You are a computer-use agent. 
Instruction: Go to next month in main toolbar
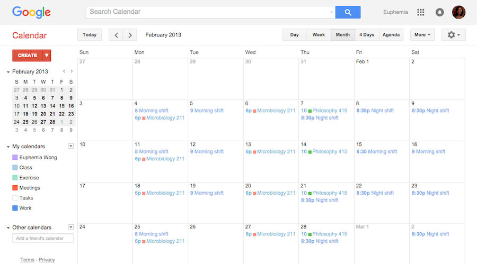coord(130,35)
